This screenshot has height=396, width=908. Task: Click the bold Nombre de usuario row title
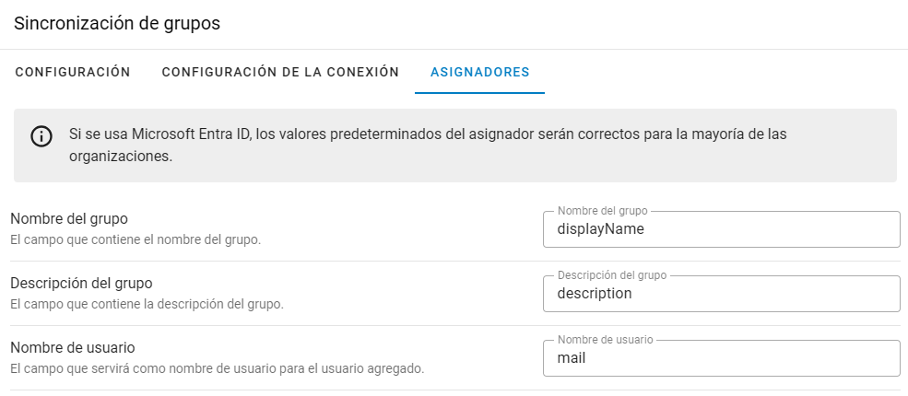73,348
